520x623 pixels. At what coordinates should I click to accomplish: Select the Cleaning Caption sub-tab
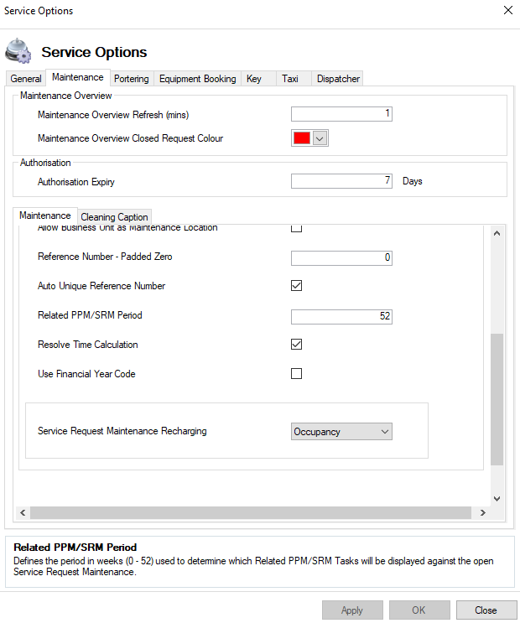tap(114, 217)
